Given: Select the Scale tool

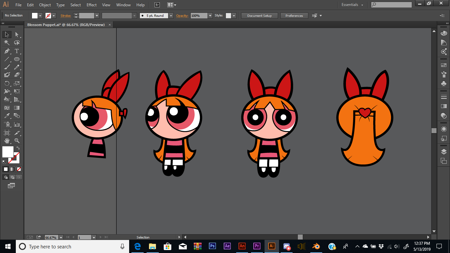Looking at the screenshot, I should click(x=17, y=83).
